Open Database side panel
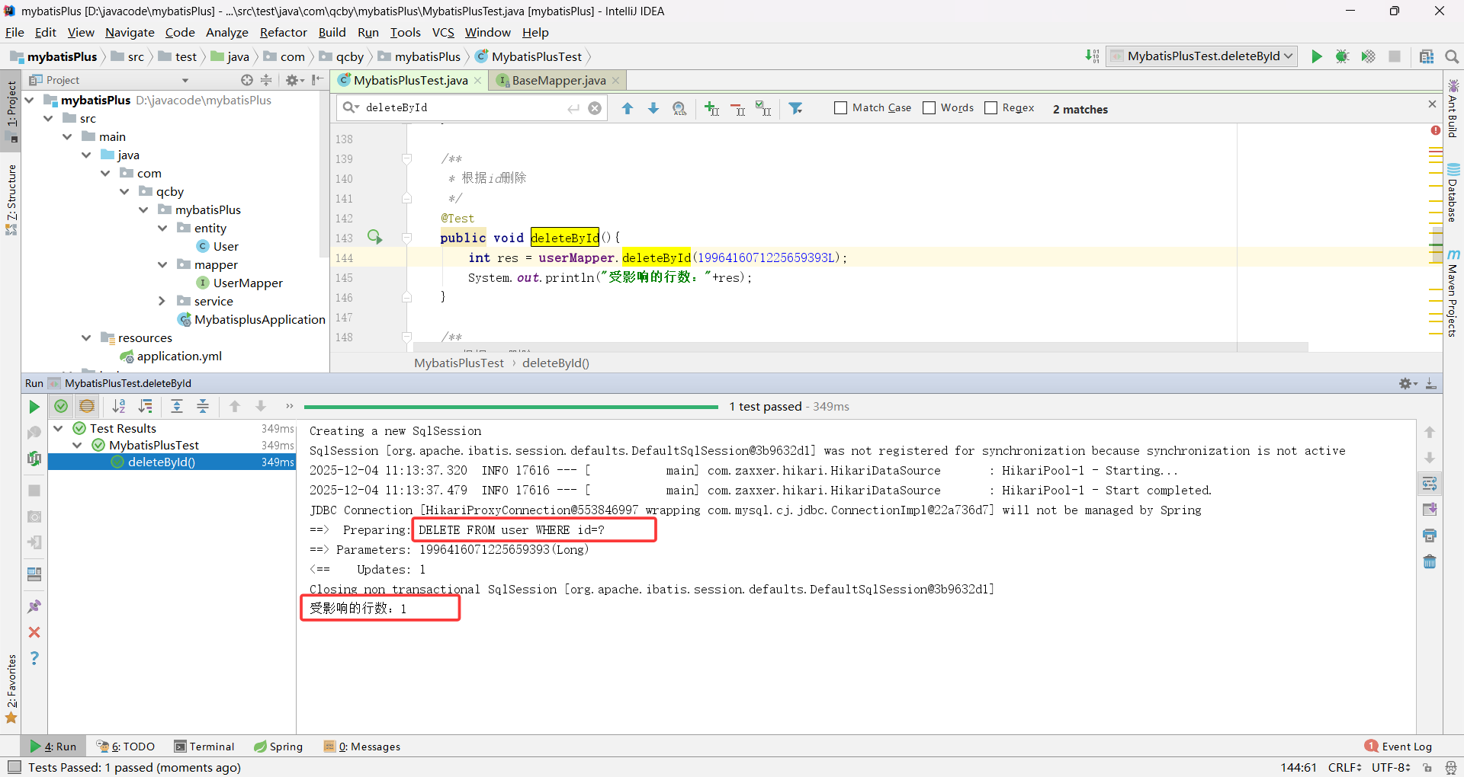This screenshot has height=777, width=1464. click(x=1453, y=192)
